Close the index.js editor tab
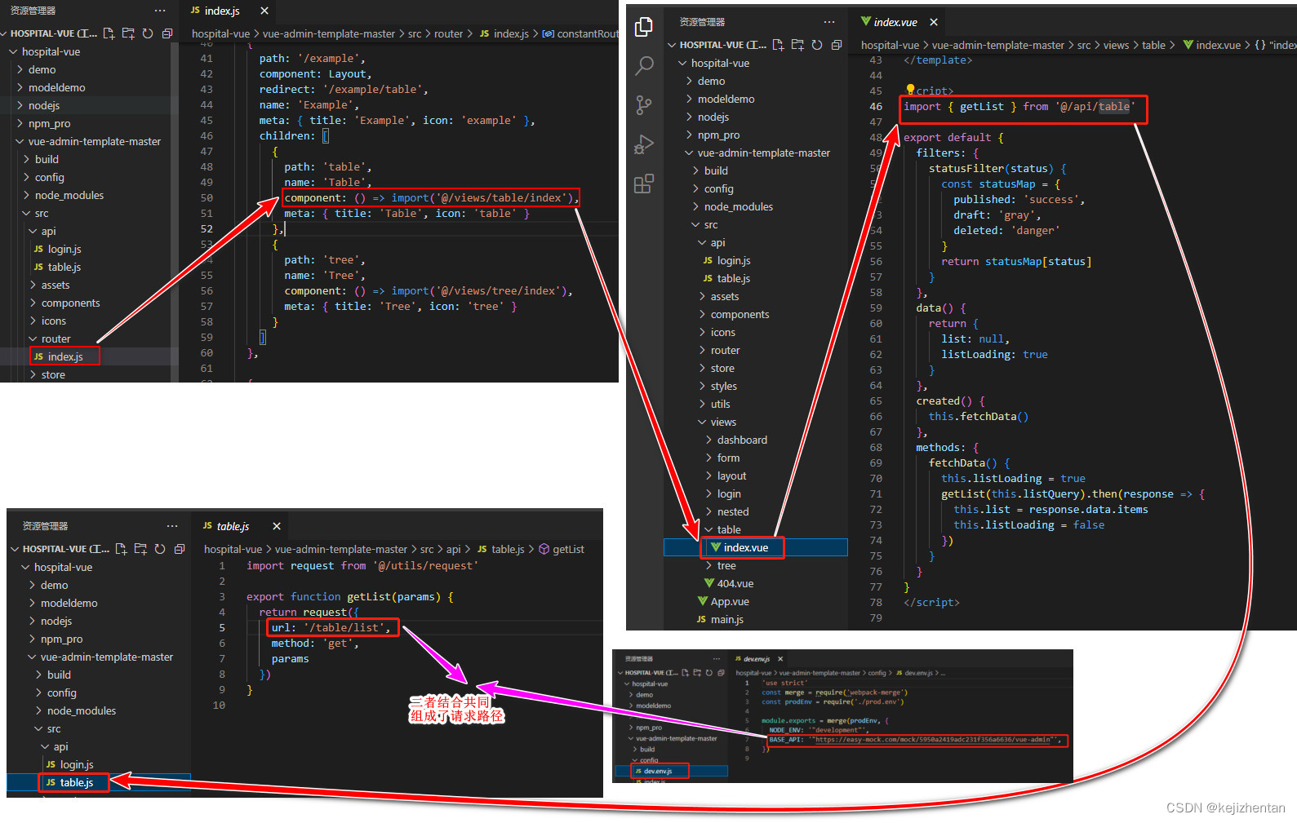This screenshot has height=823, width=1297. coord(264,11)
